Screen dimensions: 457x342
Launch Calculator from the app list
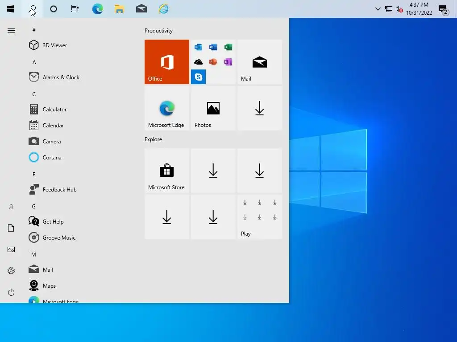pyautogui.click(x=81, y=110)
